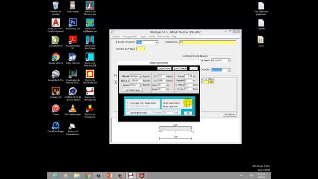Screen dimensions: 318x179
Task: Select Usar carga viva y carga muerta option
Action: pyautogui.click(x=142, y=103)
